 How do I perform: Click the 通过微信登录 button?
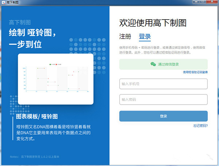click(x=164, y=64)
